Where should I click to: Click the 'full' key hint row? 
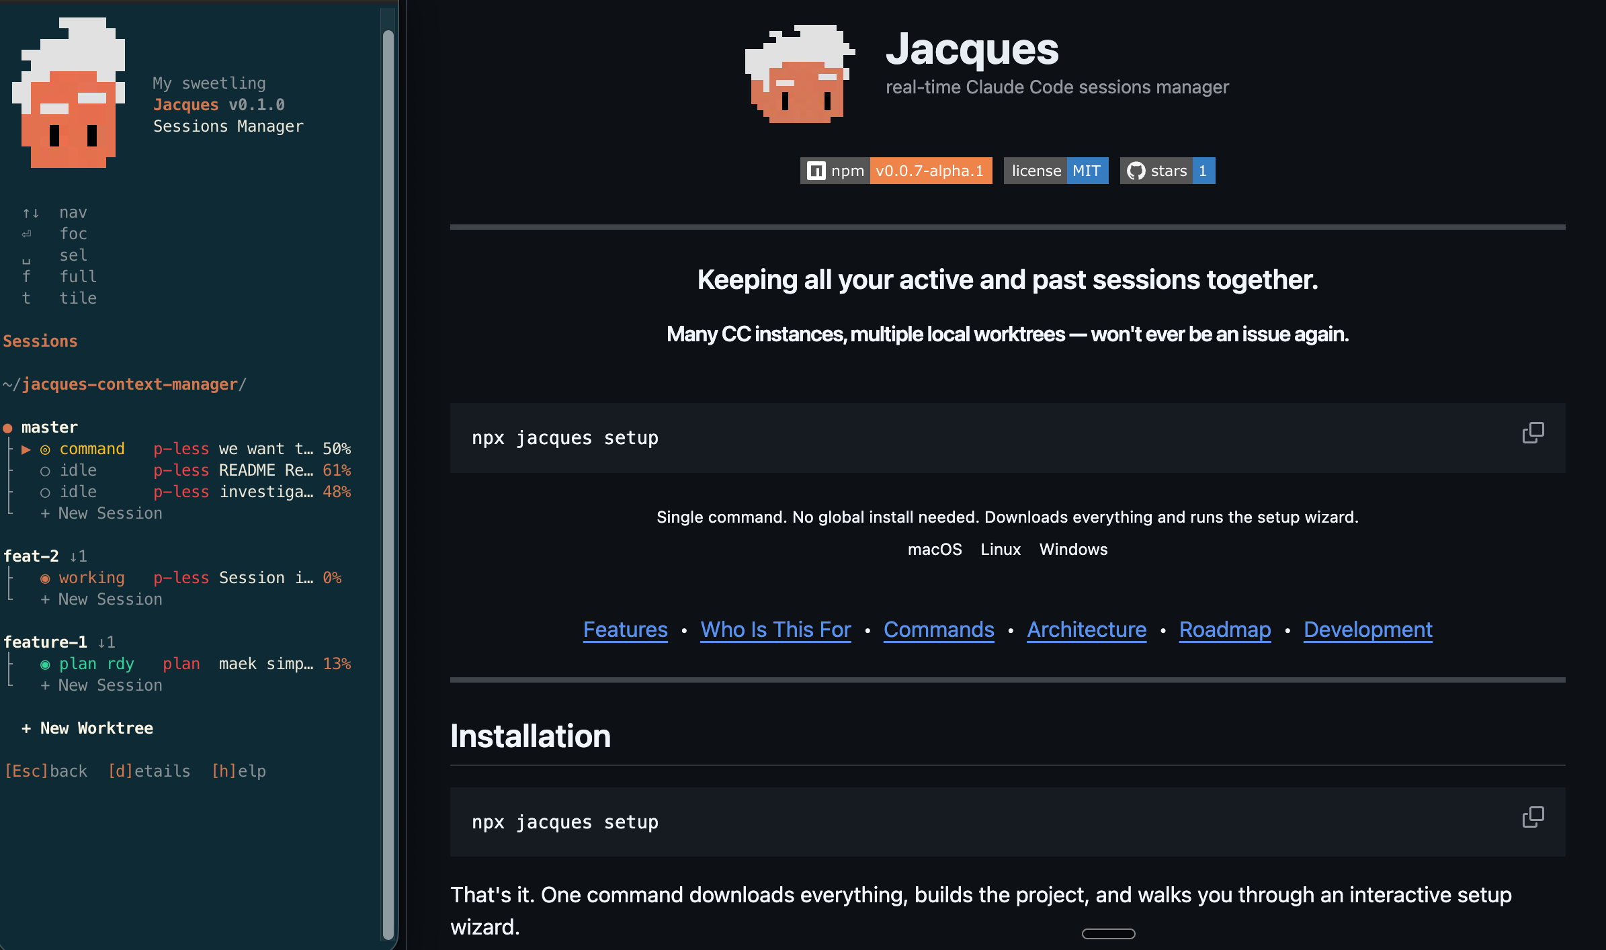coord(59,277)
